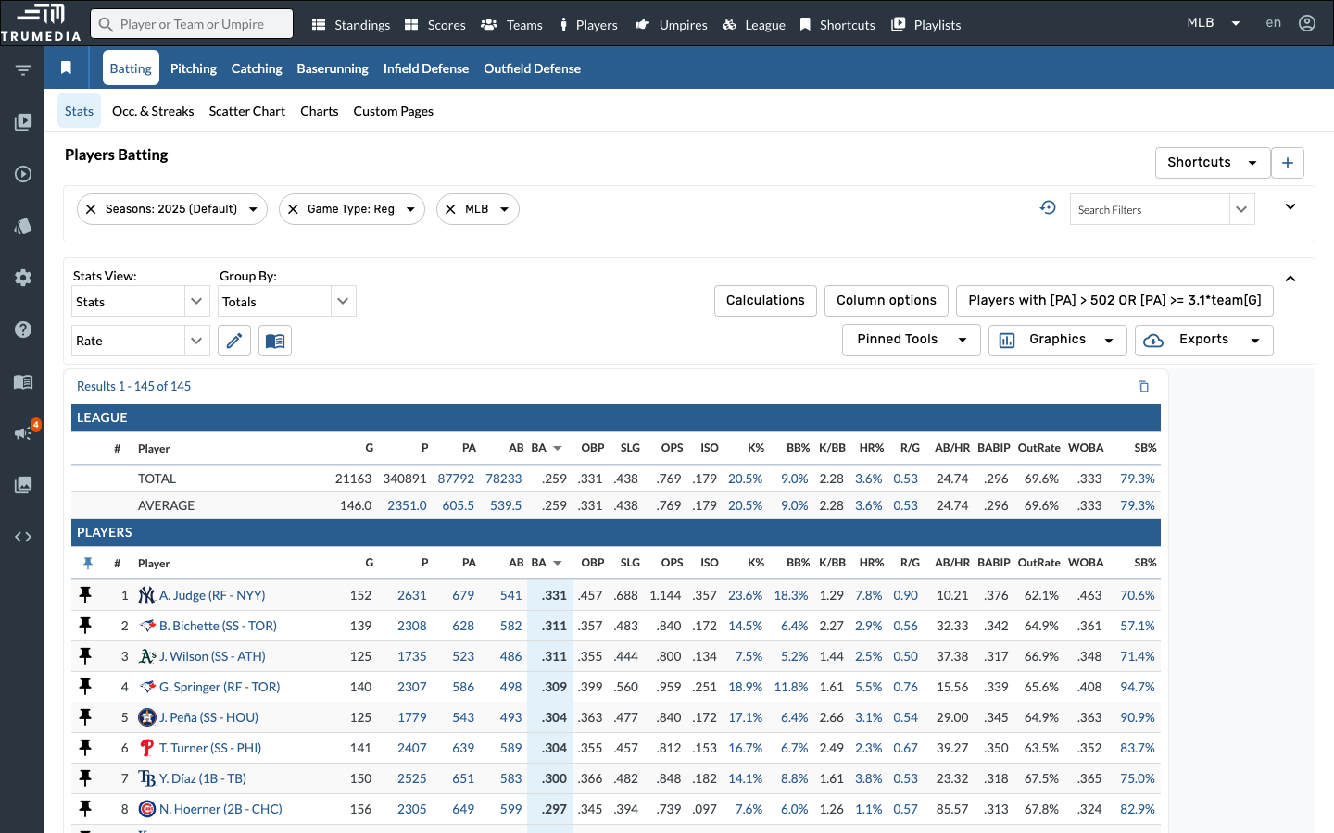
Task: Open the help question mark icon
Action: 23,329
